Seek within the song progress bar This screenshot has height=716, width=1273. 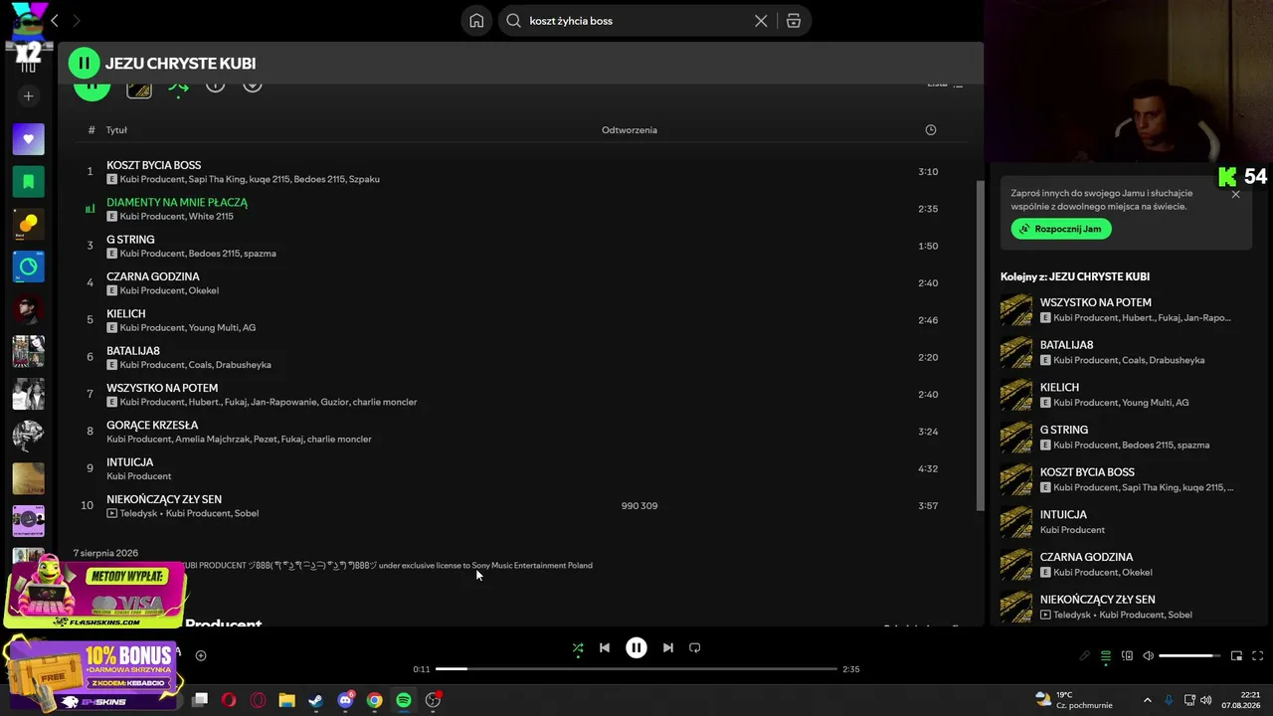636,669
